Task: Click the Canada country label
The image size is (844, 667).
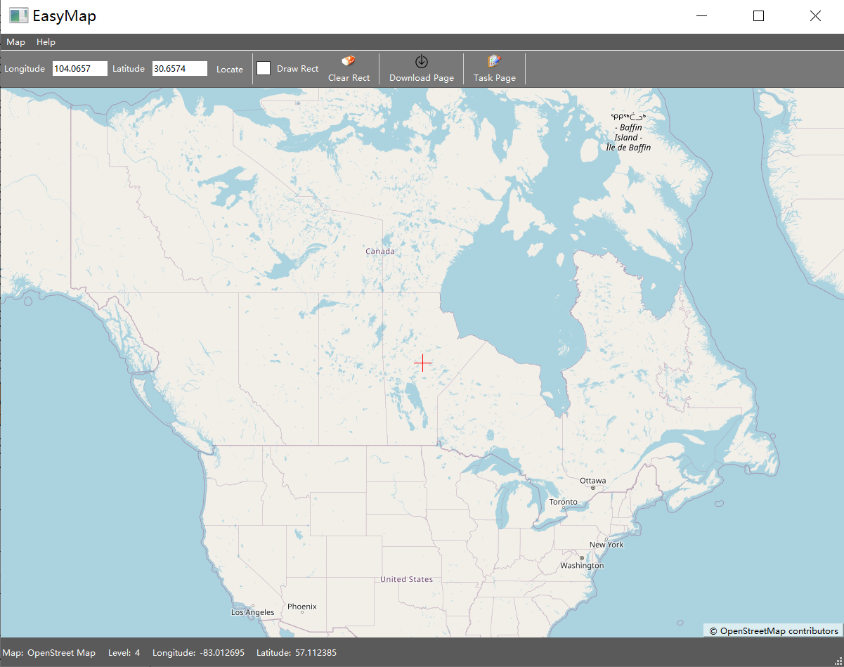Action: (x=380, y=251)
